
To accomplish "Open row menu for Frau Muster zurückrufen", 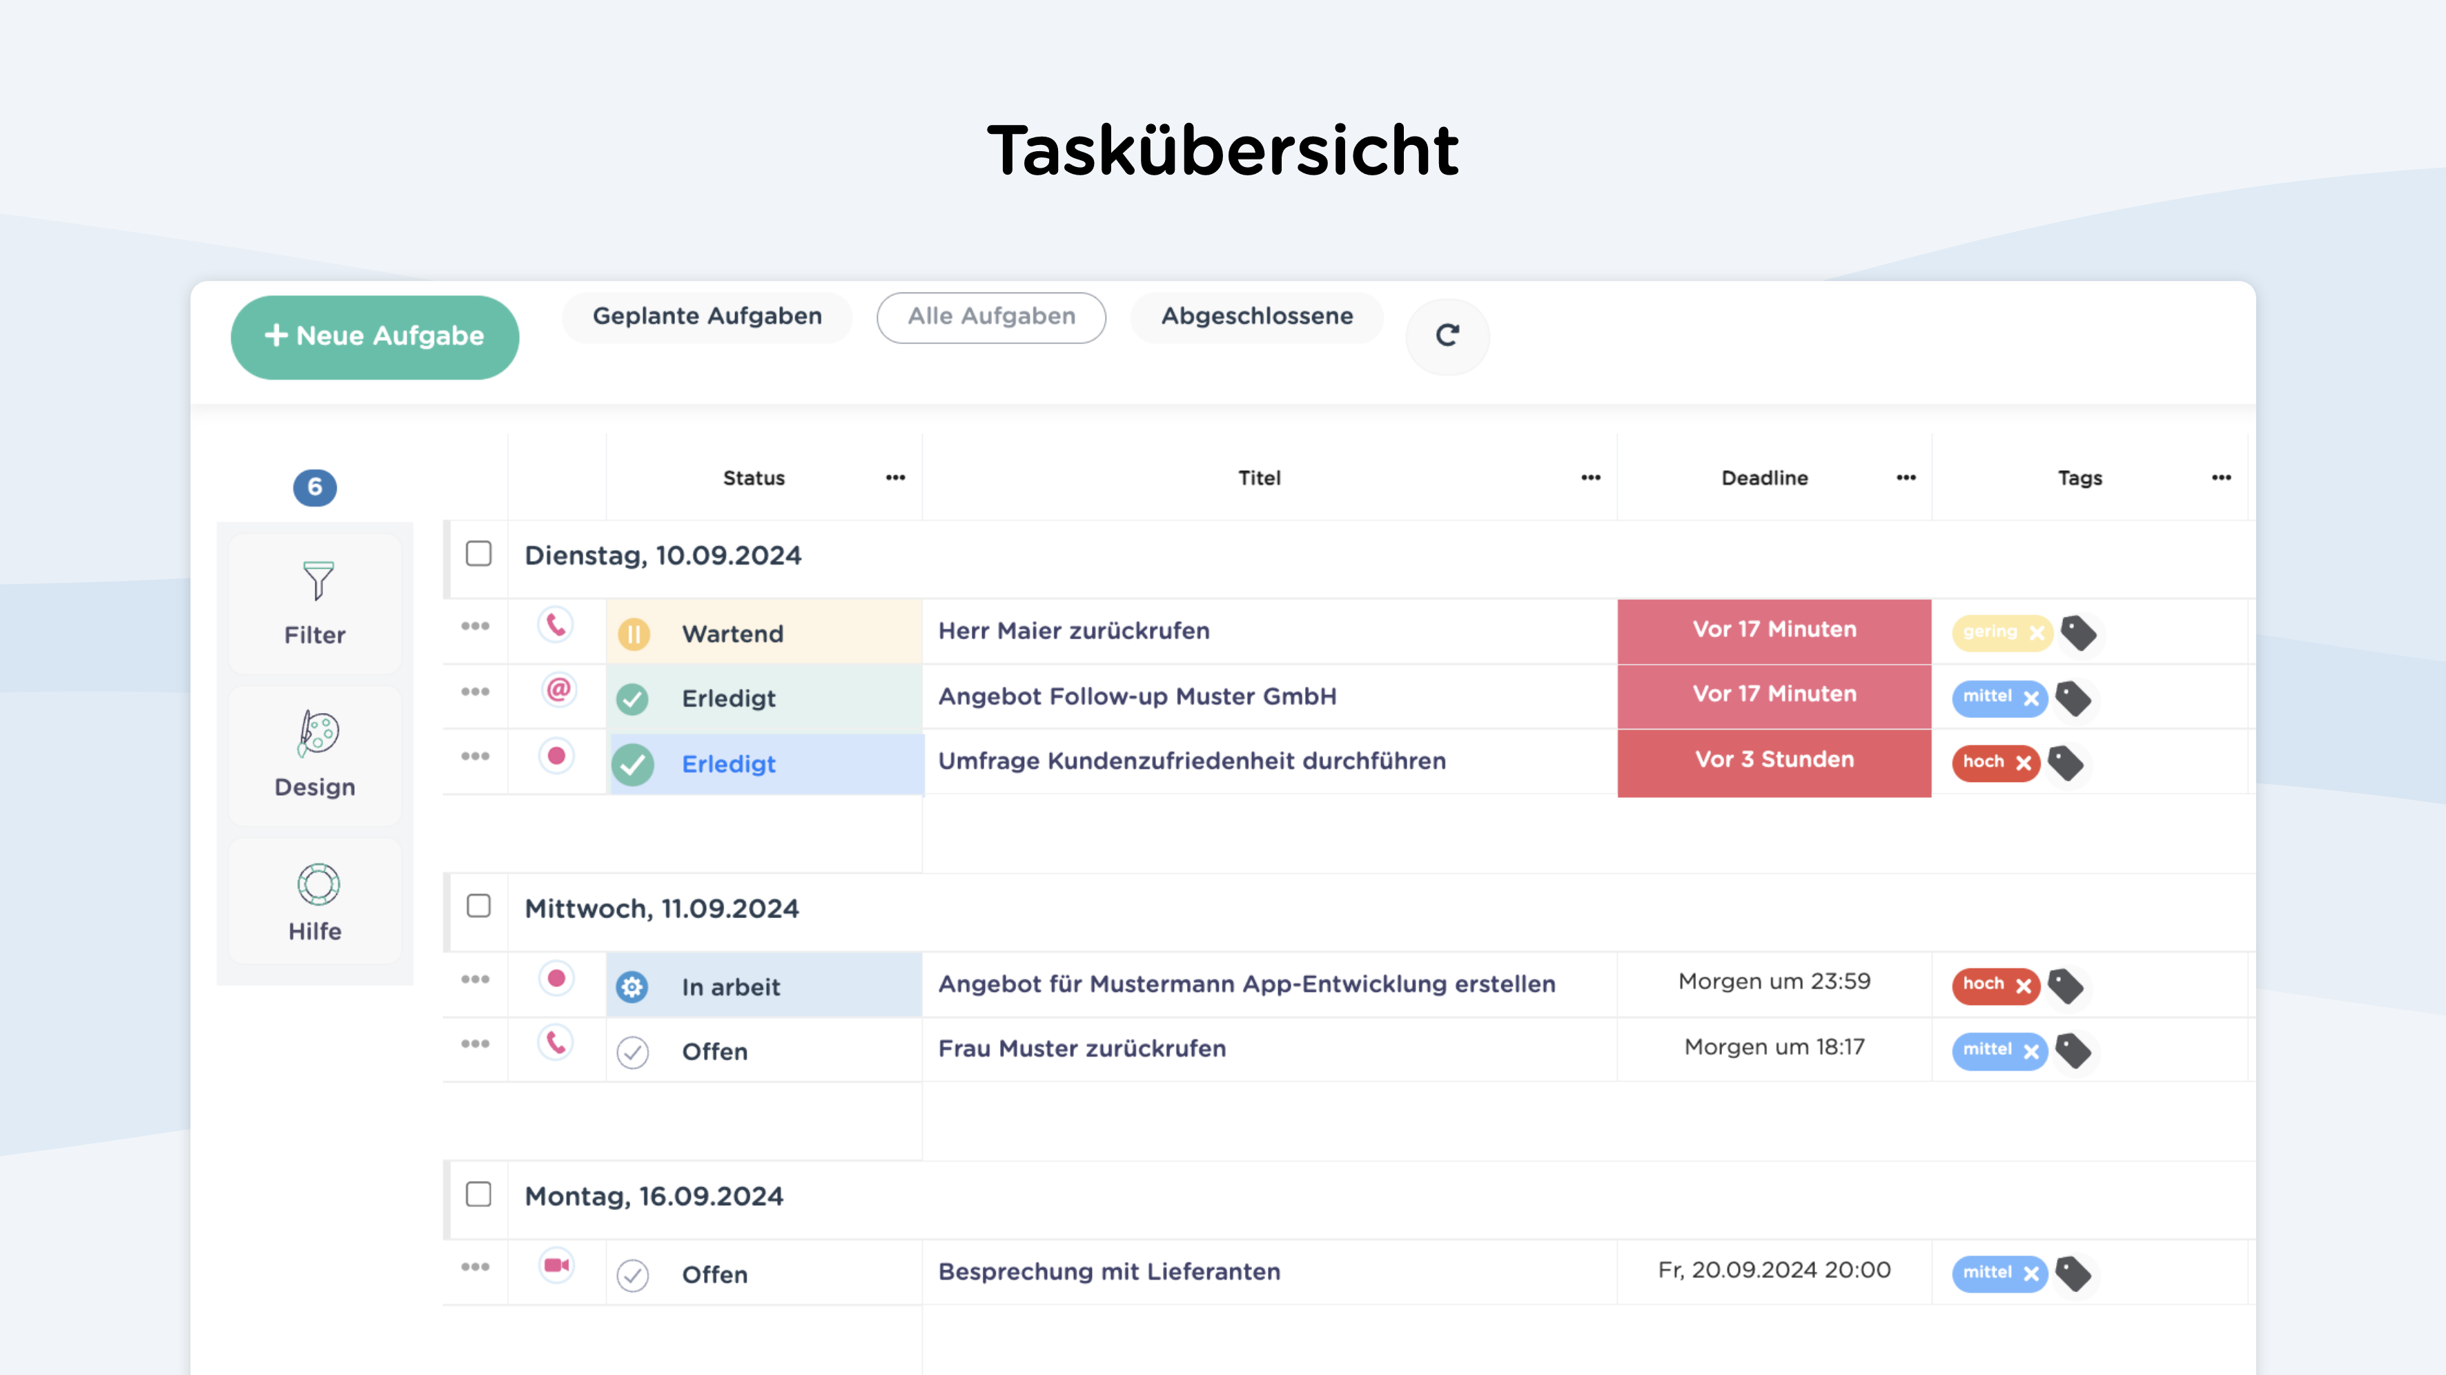I will (475, 1044).
